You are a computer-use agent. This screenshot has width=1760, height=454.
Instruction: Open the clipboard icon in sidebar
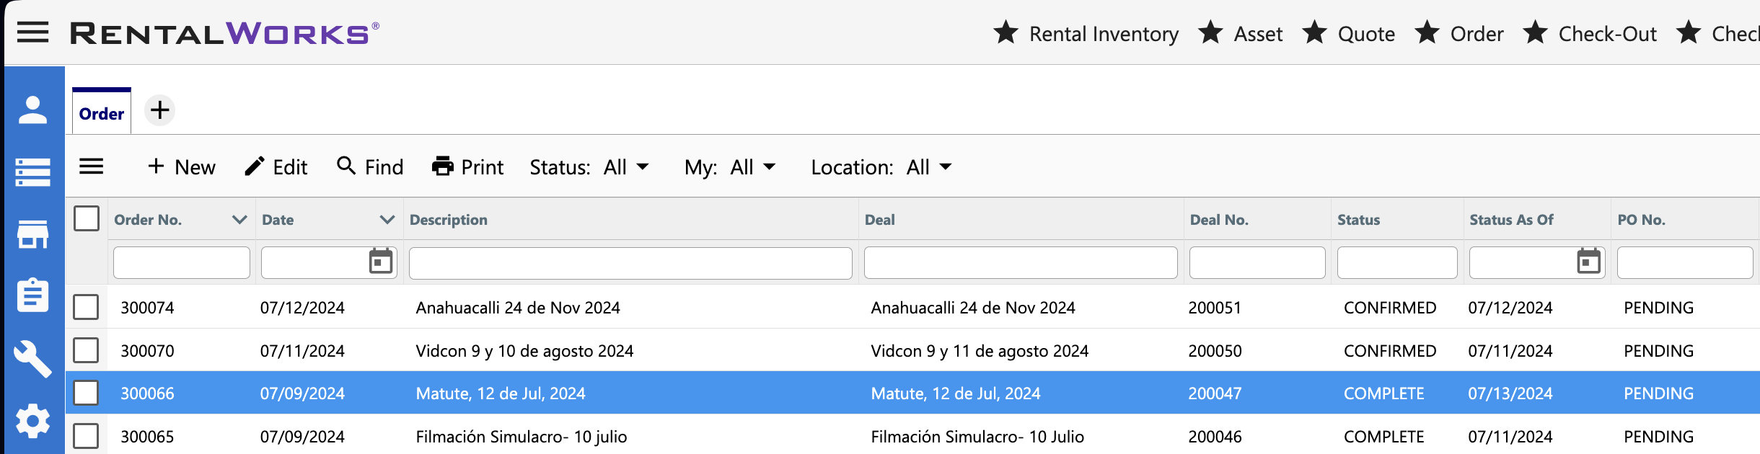(33, 295)
